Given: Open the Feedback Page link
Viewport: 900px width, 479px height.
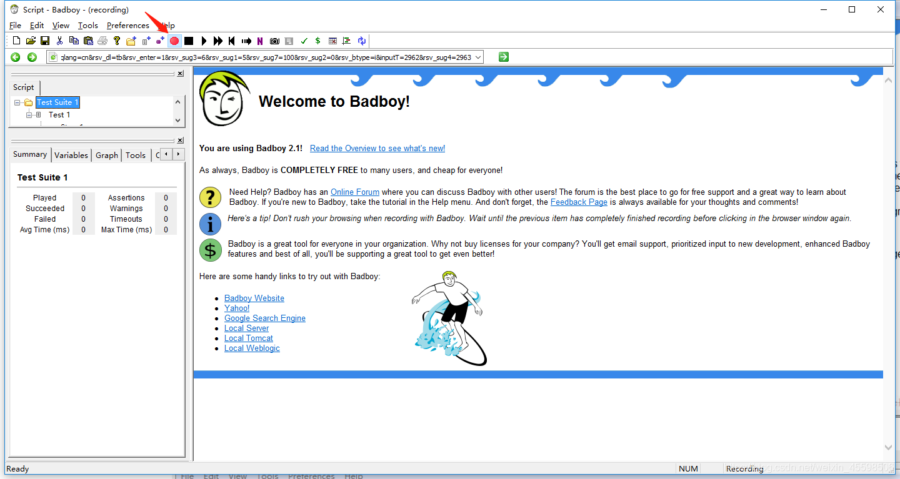Looking at the screenshot, I should pos(579,202).
